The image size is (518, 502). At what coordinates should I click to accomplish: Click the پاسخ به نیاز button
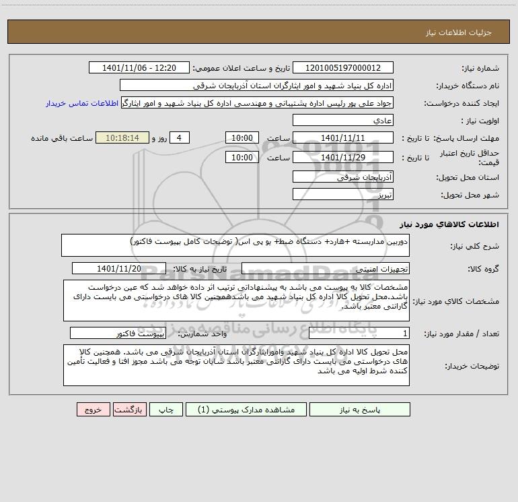(359, 410)
